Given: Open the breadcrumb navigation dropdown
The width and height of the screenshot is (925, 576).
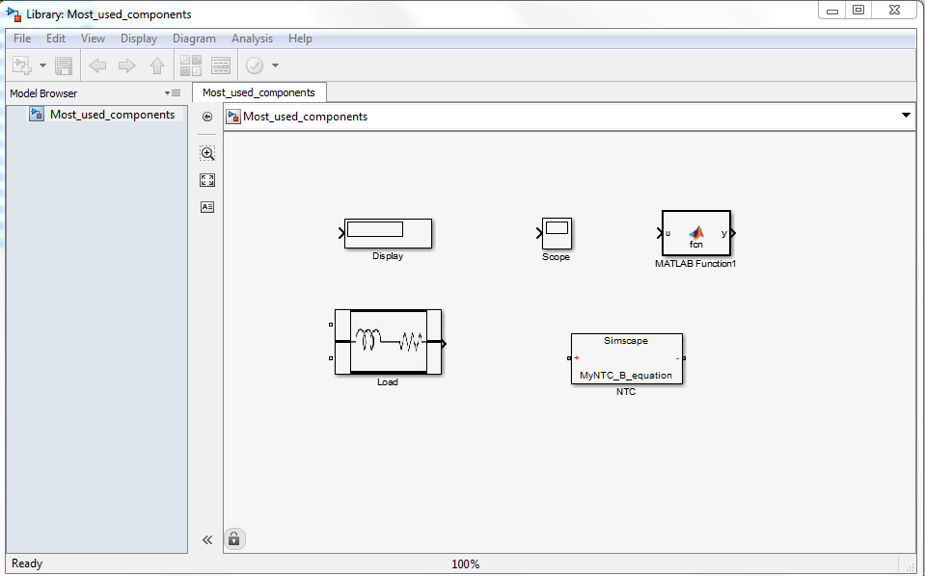Looking at the screenshot, I should (x=906, y=115).
